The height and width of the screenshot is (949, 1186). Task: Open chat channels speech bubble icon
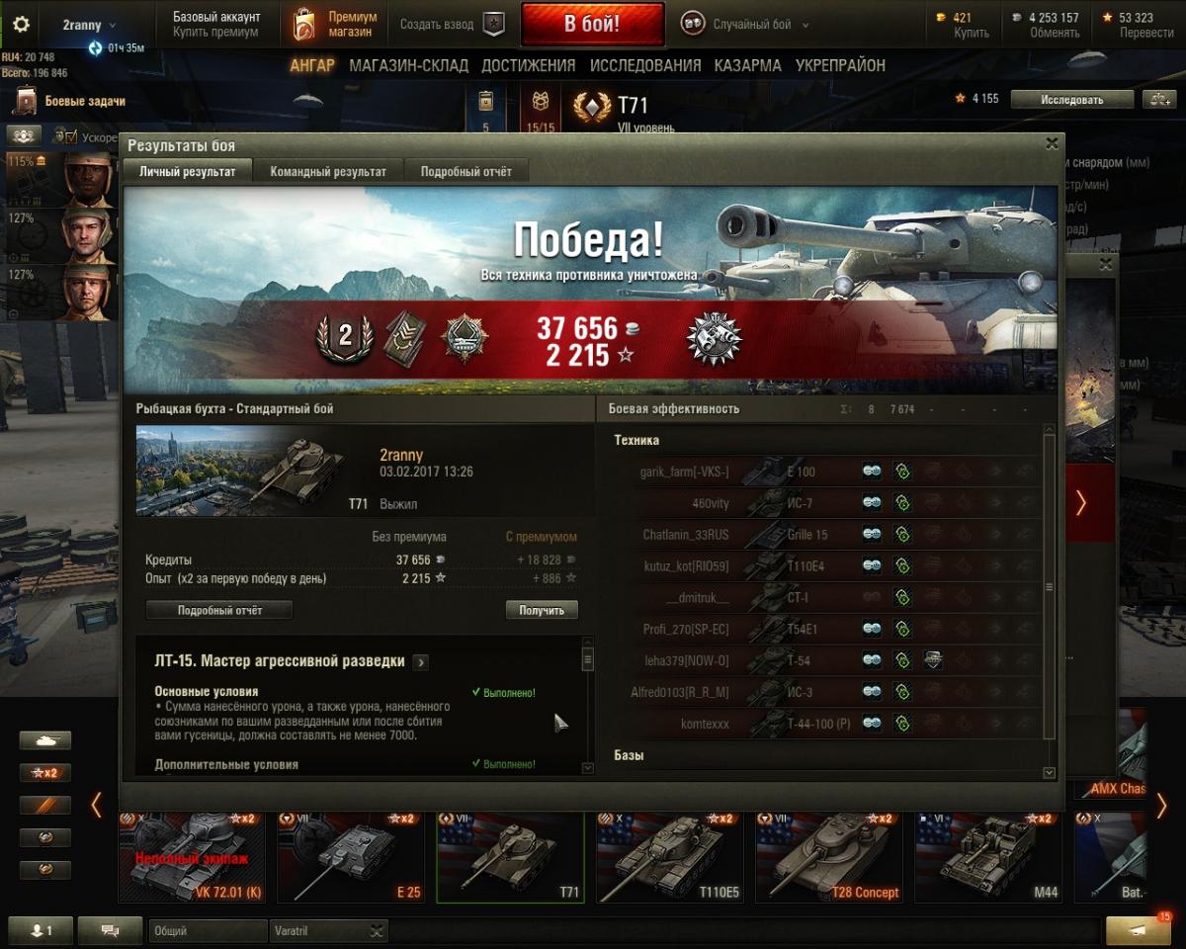click(110, 930)
